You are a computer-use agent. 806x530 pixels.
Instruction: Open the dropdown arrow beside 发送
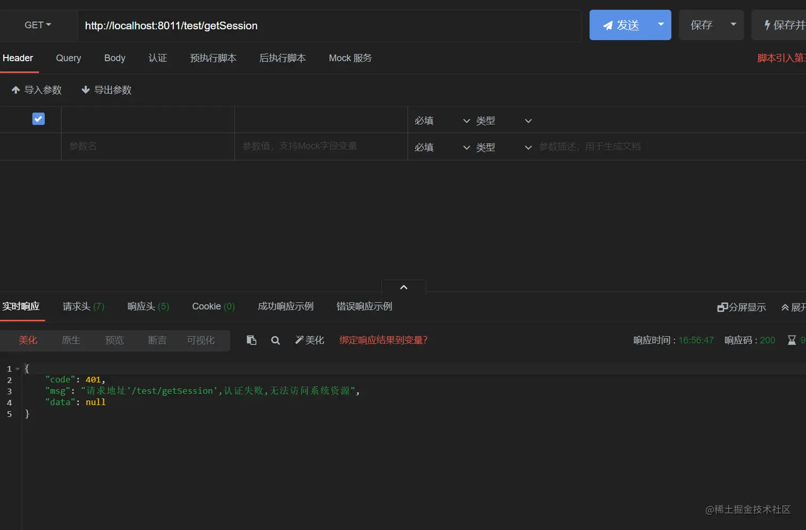coord(661,25)
